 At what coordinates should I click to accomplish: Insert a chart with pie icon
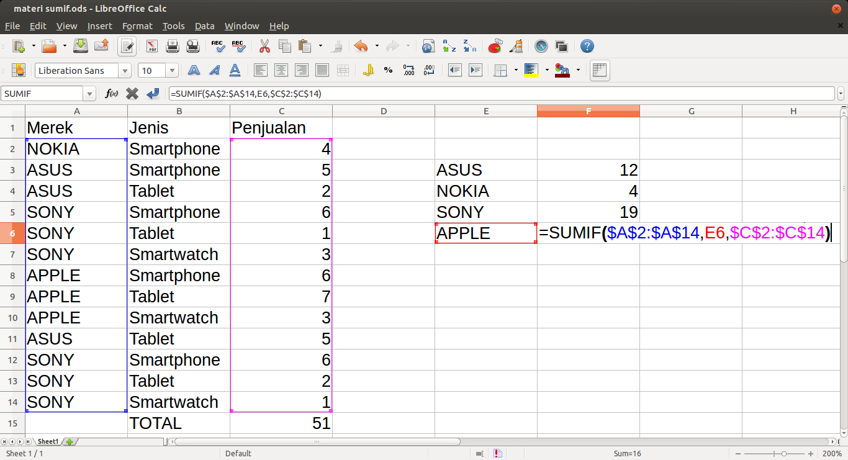(495, 46)
